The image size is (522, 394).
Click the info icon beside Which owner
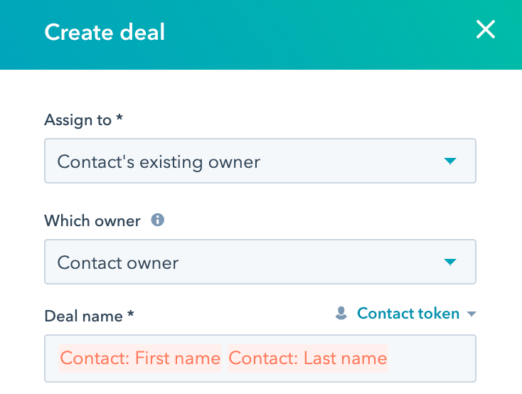(158, 220)
